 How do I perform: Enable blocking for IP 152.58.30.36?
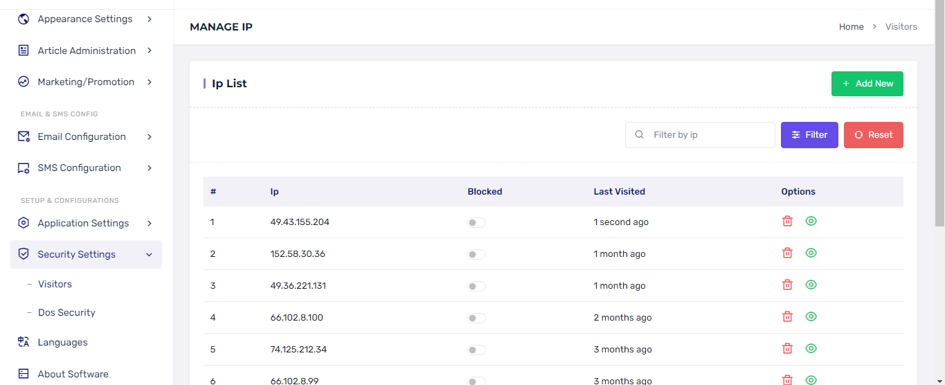(x=476, y=254)
